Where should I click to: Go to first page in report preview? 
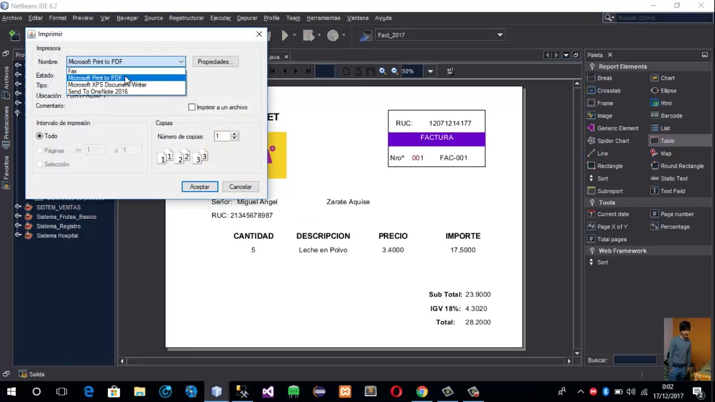[x=273, y=71]
